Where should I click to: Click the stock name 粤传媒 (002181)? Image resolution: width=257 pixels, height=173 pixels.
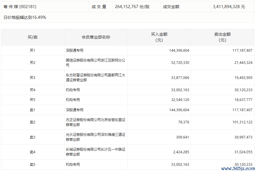[20, 6]
